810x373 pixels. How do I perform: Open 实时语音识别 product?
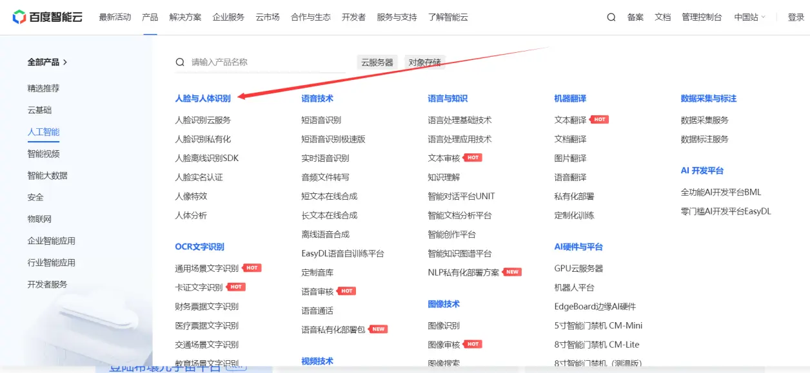pyautogui.click(x=325, y=158)
